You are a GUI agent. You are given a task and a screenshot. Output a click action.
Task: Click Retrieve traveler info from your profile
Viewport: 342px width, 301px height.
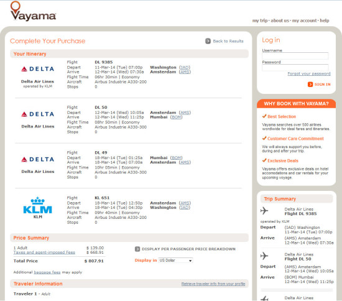213,284
